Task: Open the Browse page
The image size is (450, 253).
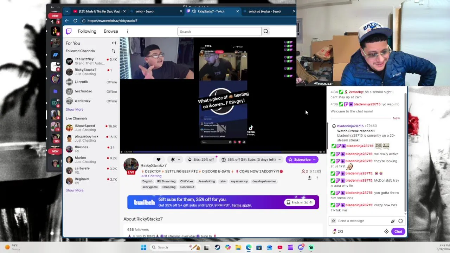Action: pyautogui.click(x=111, y=31)
